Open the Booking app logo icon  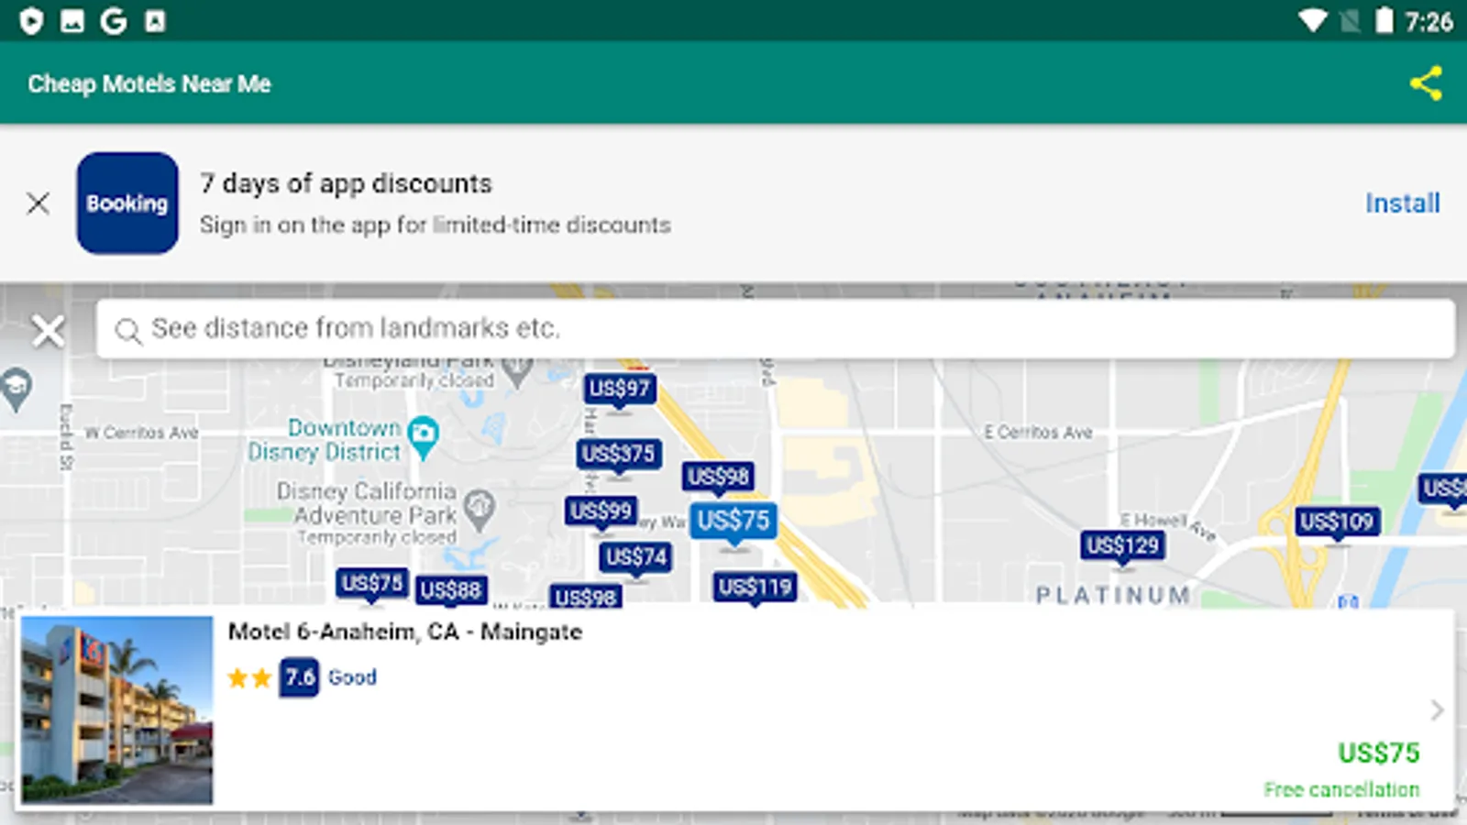pyautogui.click(x=127, y=203)
